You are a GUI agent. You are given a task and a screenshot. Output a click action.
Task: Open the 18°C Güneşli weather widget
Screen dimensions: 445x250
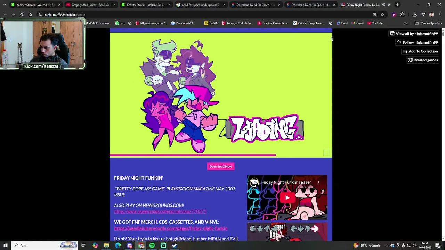(367, 245)
